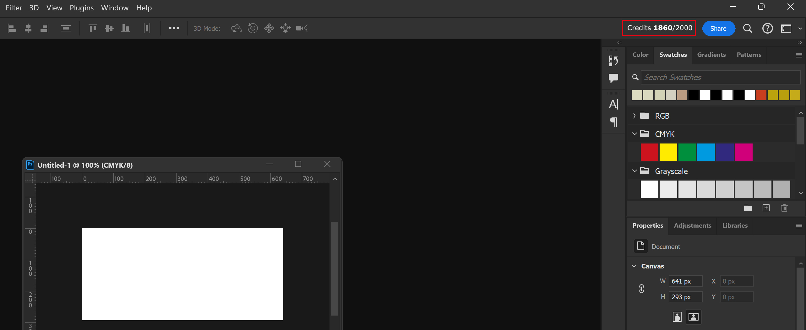Click the Share button
Viewport: 806px width, 330px height.
pyautogui.click(x=719, y=28)
